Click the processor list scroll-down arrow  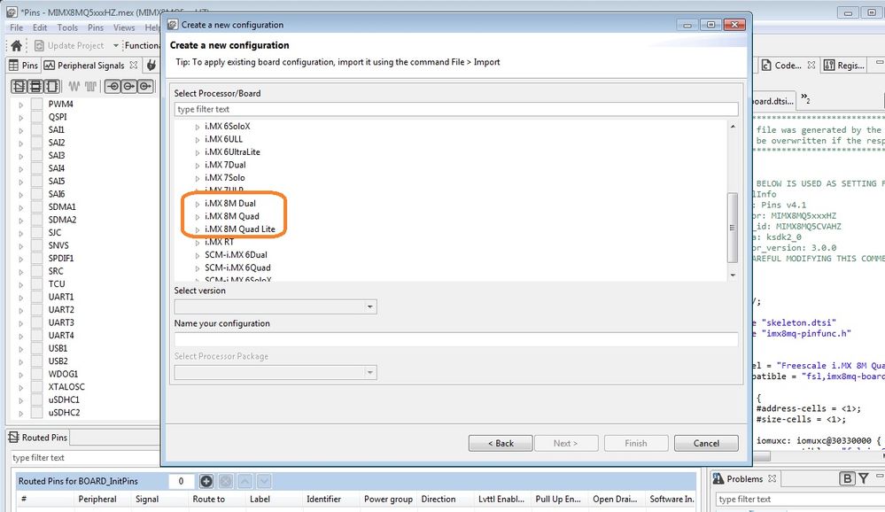(733, 275)
